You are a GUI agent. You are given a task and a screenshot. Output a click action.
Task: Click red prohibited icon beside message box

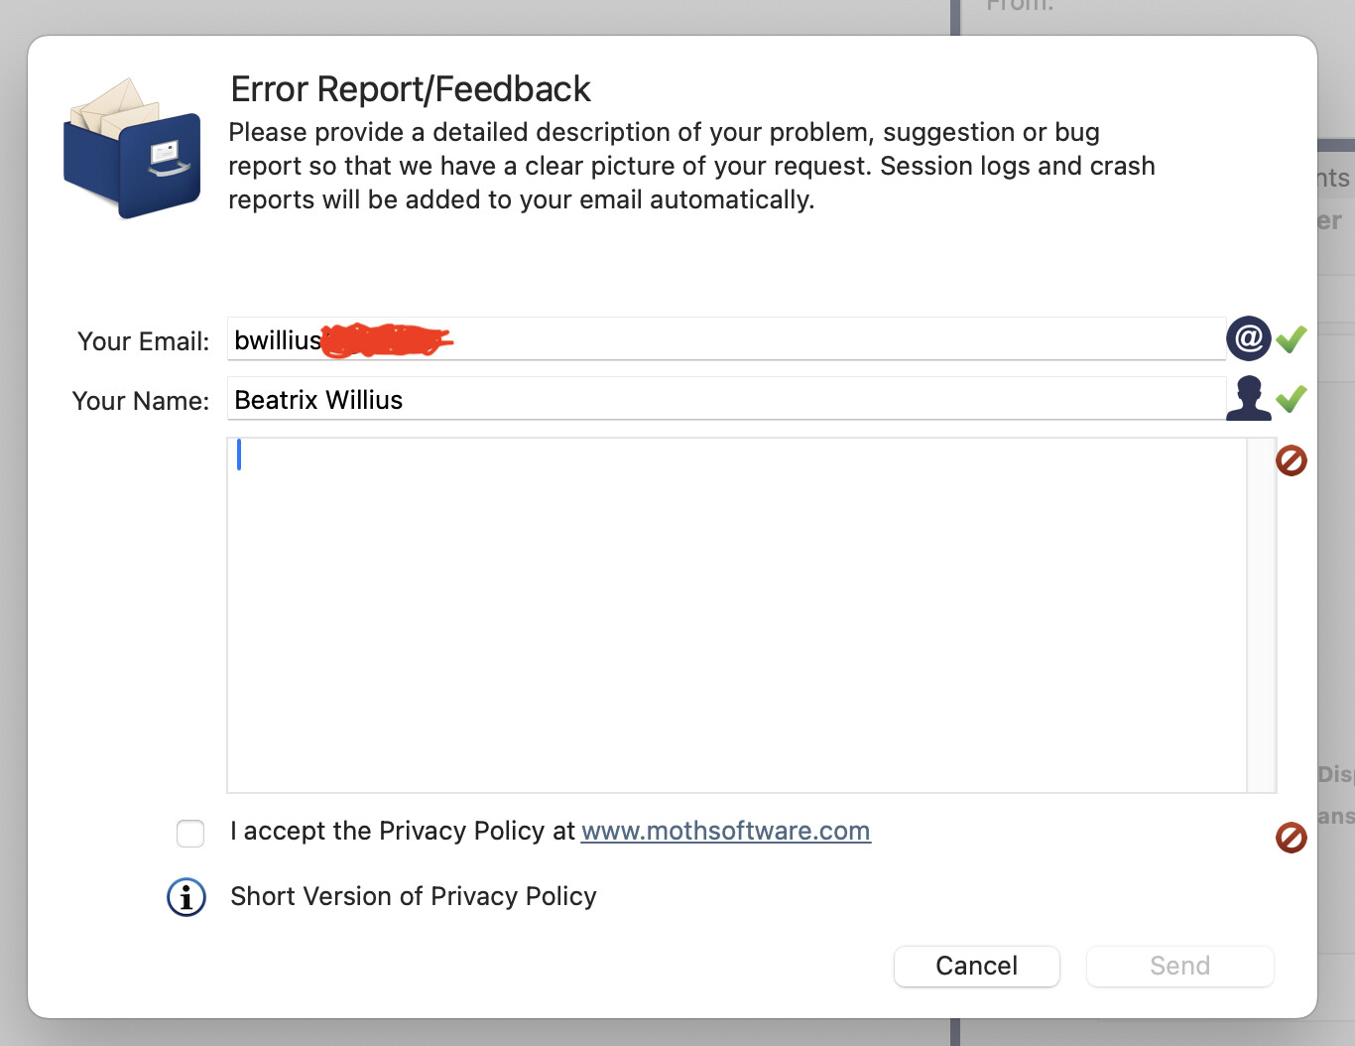1291,460
